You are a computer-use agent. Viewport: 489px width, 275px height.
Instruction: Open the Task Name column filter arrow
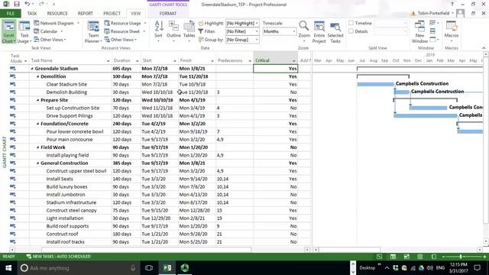(x=108, y=61)
